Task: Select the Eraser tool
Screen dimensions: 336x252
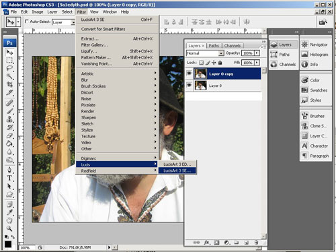Action: pos(9,135)
